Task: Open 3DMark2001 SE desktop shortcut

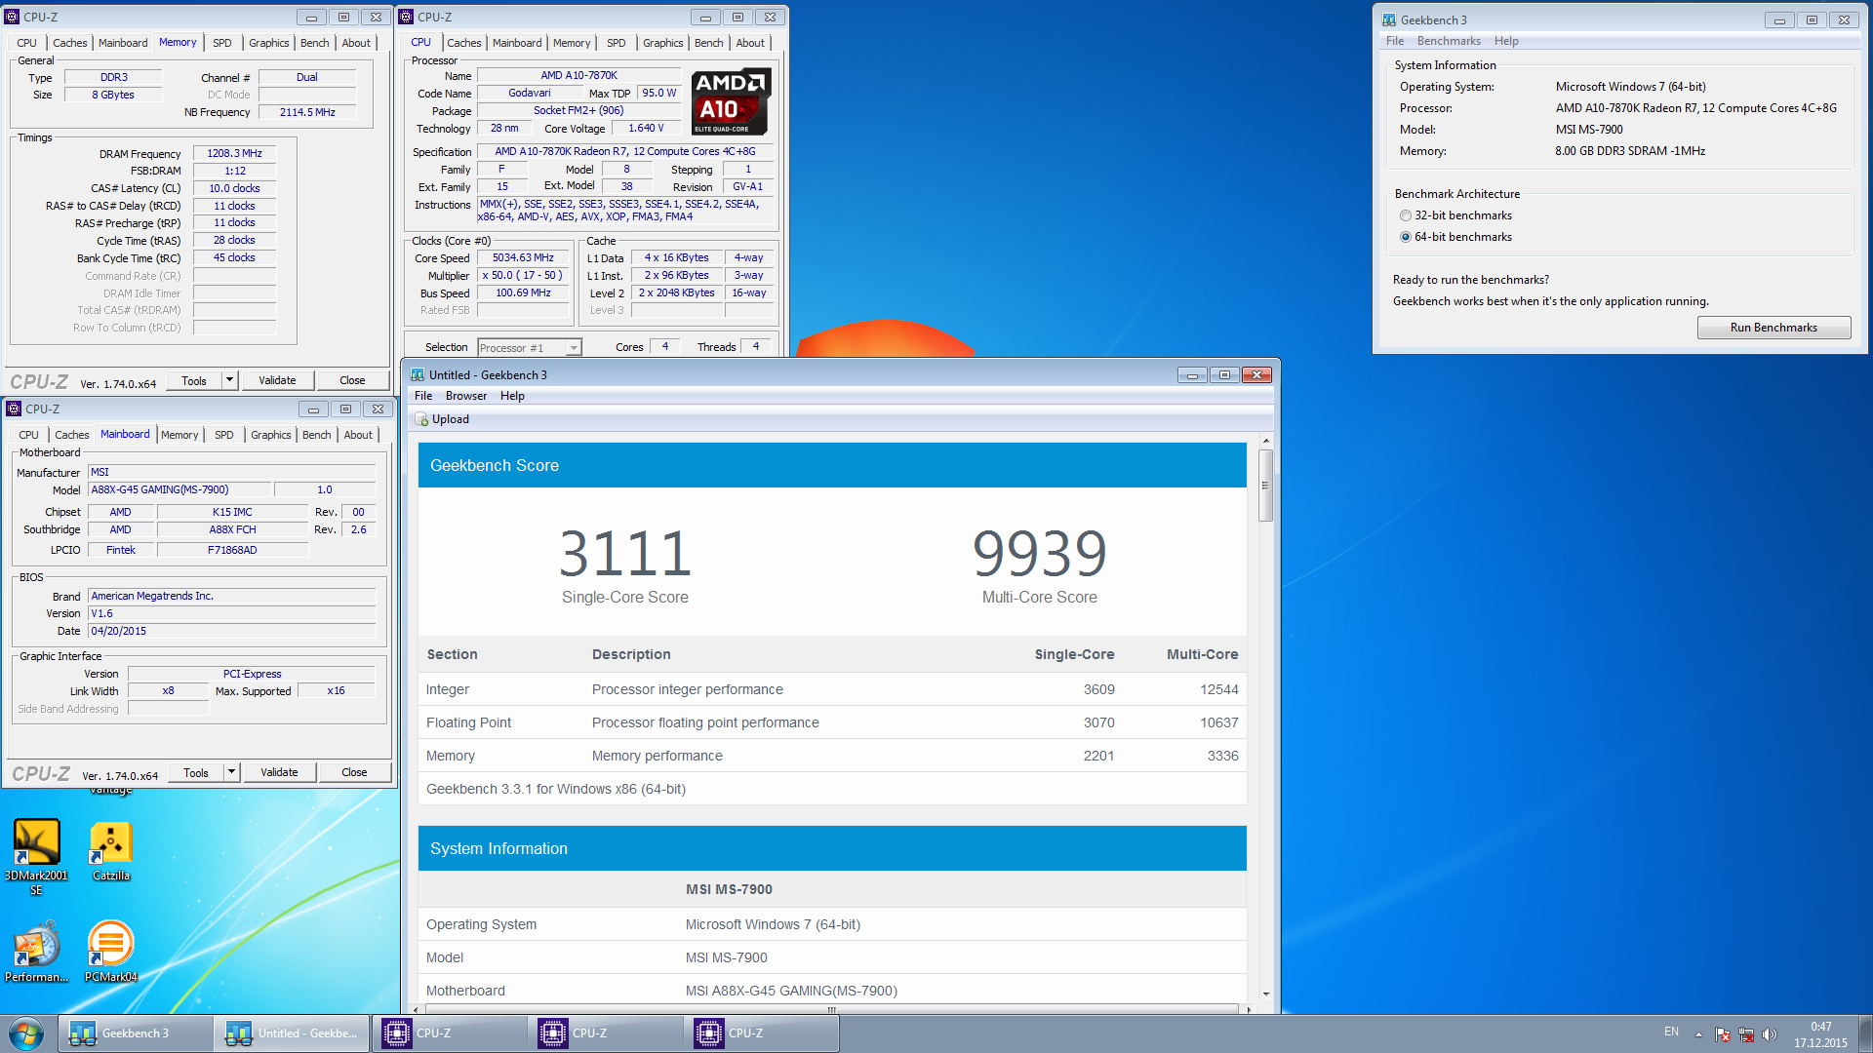Action: (x=36, y=855)
